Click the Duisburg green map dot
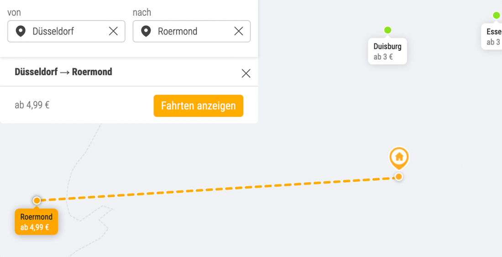The height and width of the screenshot is (257, 502). [387, 31]
